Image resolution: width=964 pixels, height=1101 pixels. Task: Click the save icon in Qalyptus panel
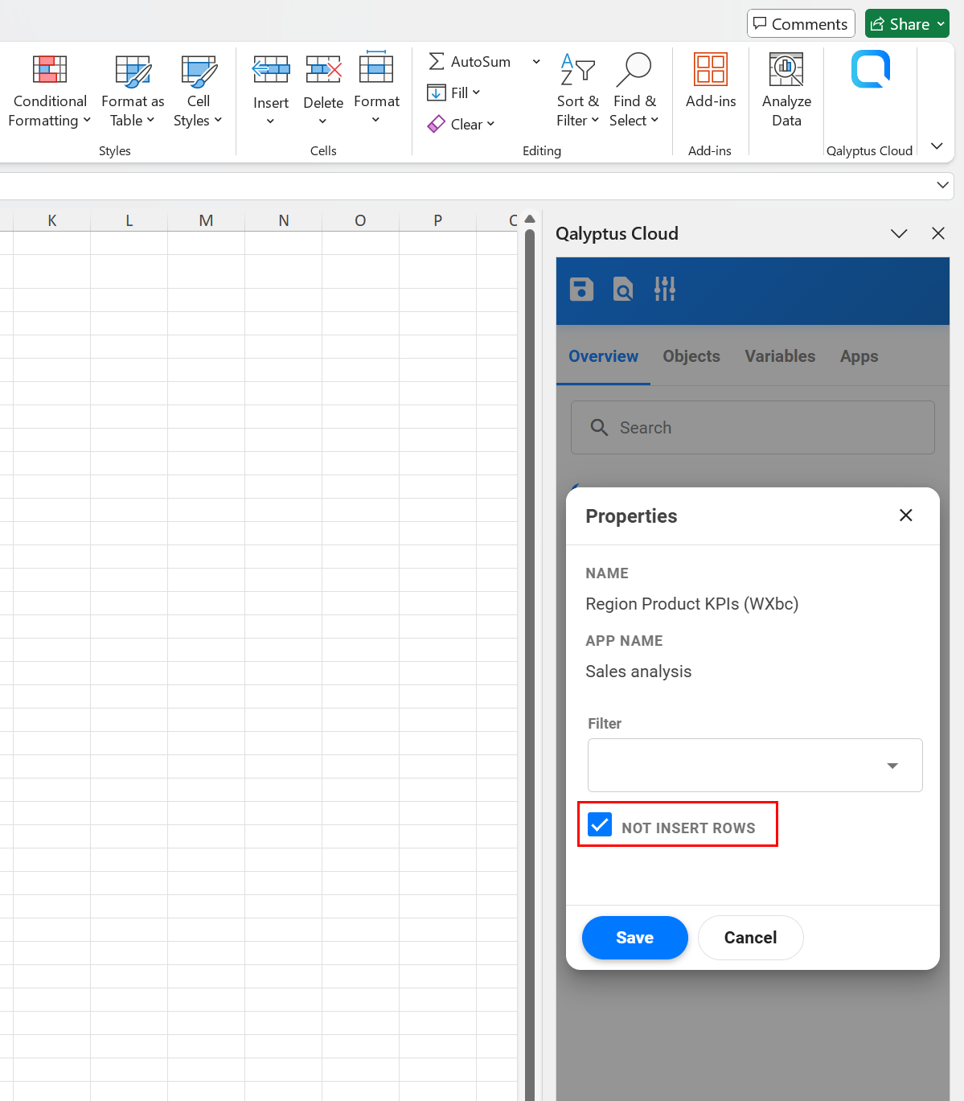tap(581, 289)
